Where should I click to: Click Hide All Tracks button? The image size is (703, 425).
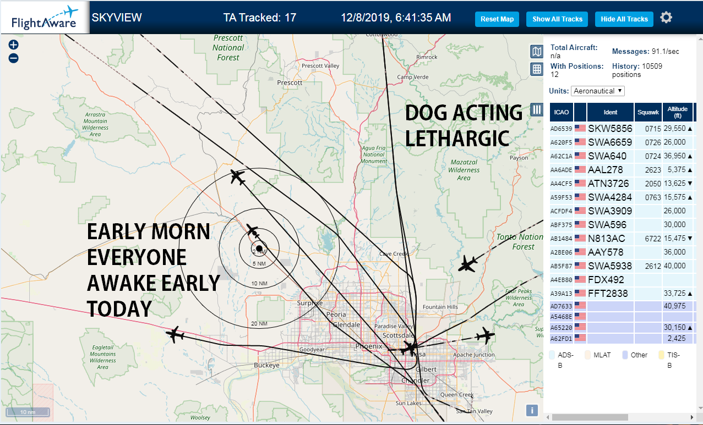[624, 19]
